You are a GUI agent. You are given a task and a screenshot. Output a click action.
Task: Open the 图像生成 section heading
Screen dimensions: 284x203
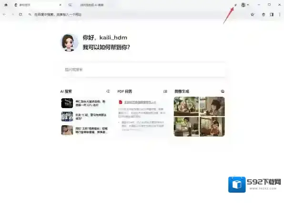click(182, 92)
